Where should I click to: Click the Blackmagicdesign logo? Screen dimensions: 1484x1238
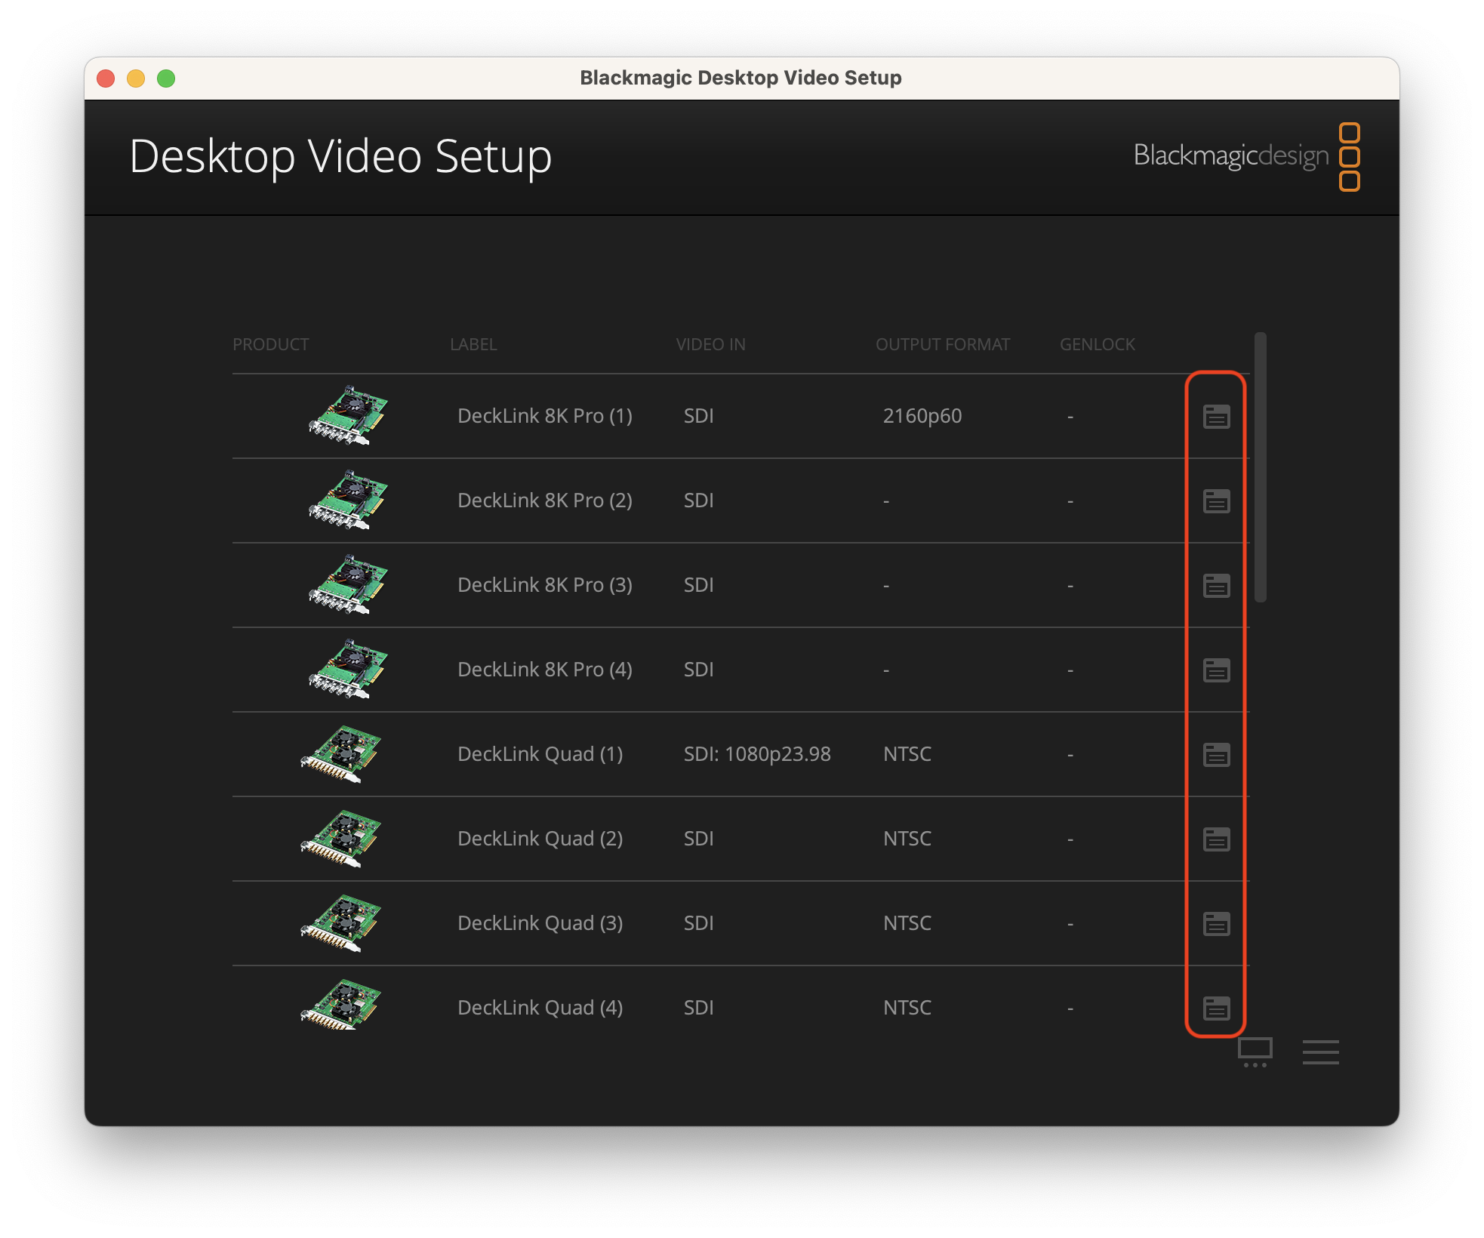tap(1246, 156)
